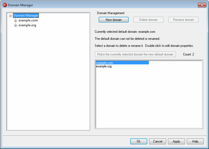Click the New domain button
209x149 pixels.
(114, 19)
